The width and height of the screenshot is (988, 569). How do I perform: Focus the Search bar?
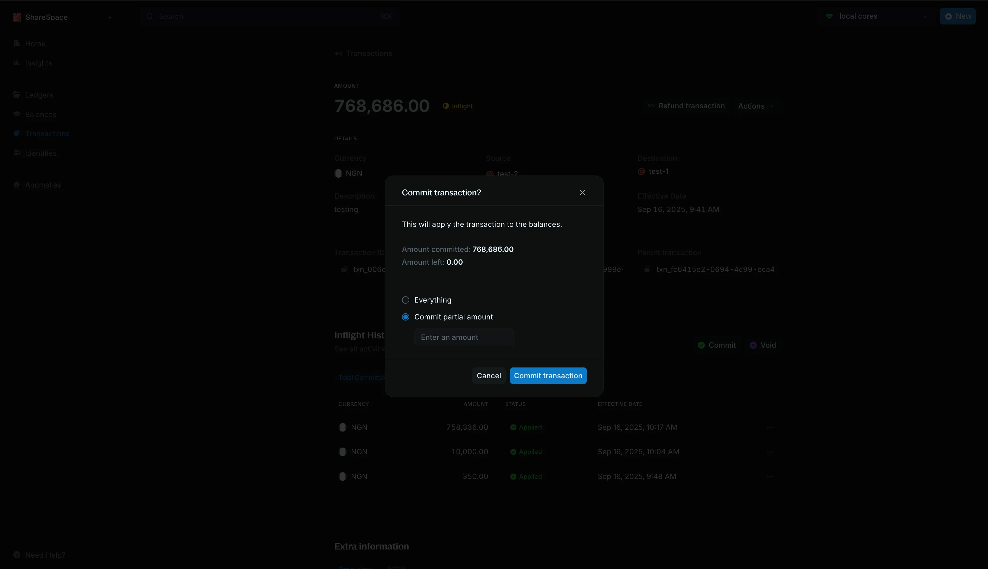click(270, 16)
